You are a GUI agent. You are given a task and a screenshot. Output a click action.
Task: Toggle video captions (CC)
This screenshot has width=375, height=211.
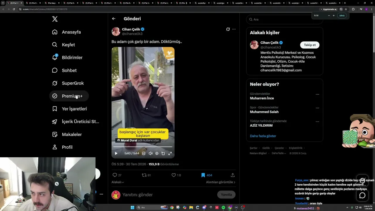144,153
